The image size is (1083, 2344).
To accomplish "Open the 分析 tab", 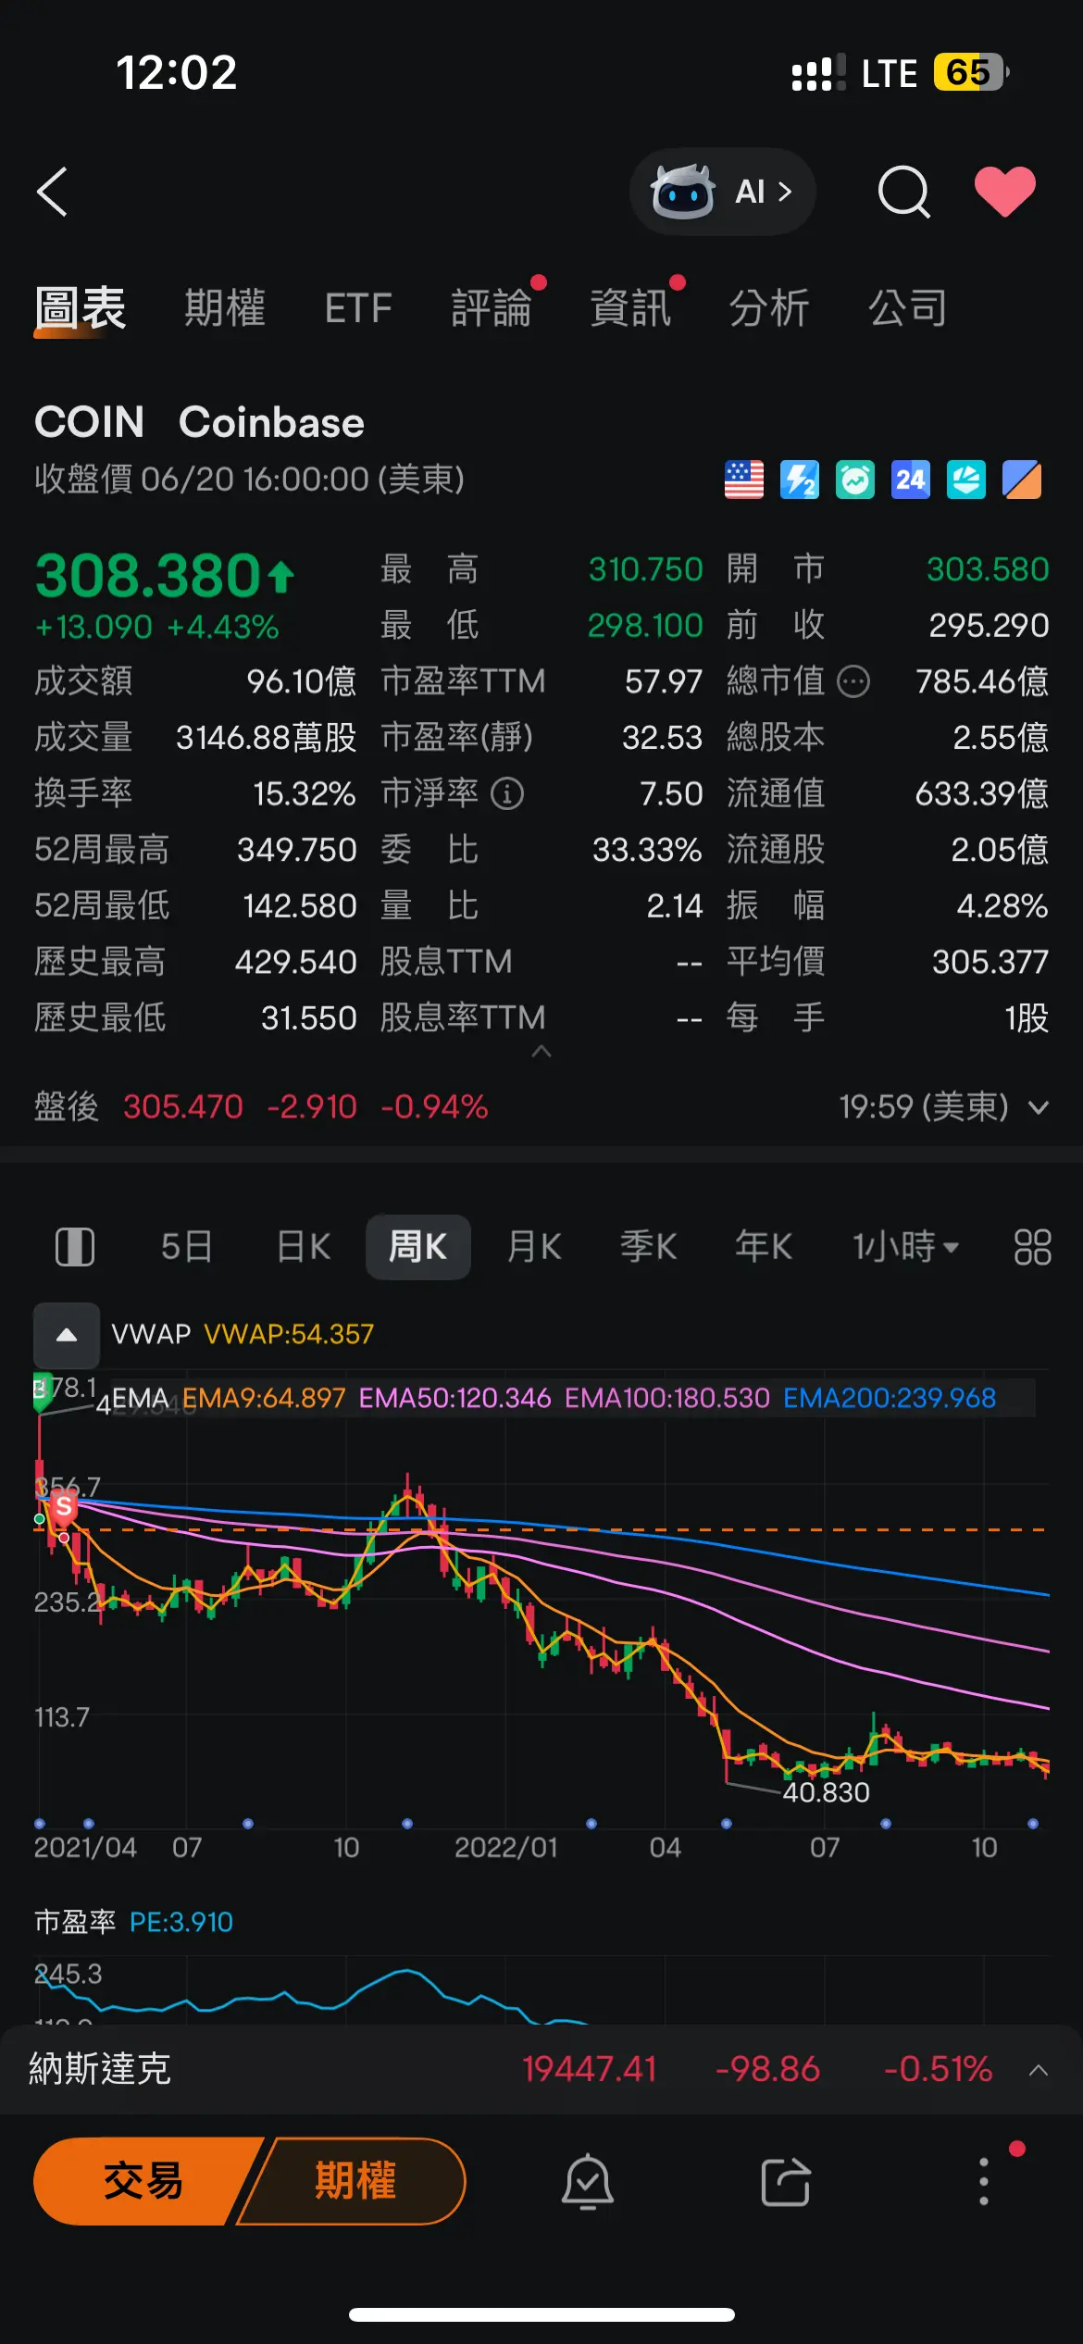I will coord(769,308).
